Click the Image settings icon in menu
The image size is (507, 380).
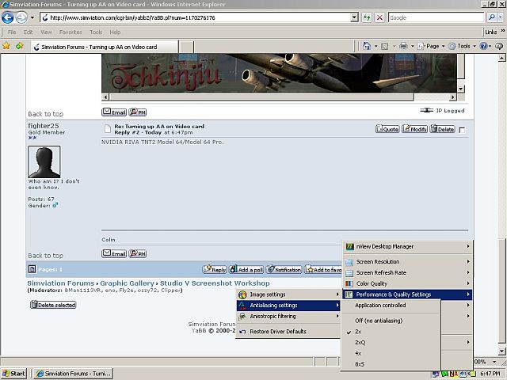tap(242, 294)
